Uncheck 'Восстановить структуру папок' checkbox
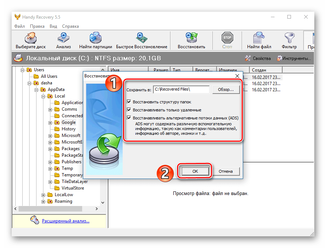 point(129,102)
